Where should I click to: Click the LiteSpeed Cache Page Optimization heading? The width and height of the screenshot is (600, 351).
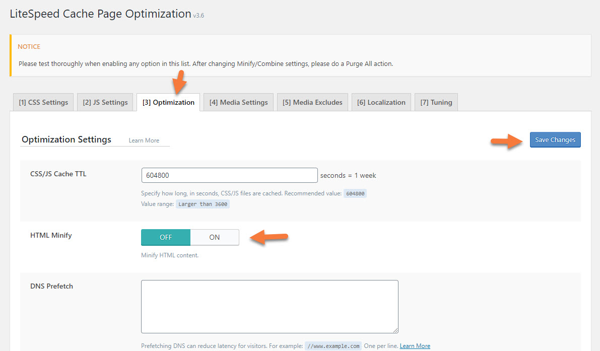click(99, 14)
